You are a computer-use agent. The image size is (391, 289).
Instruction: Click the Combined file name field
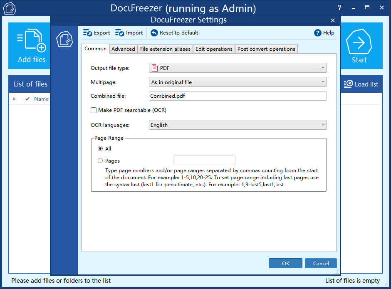click(238, 96)
